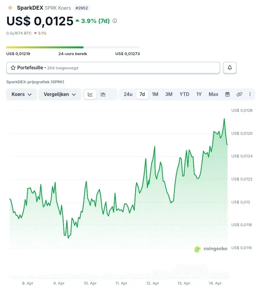Image resolution: width=259 pixels, height=287 pixels.
Task: Show the Max time range
Action: click(213, 94)
